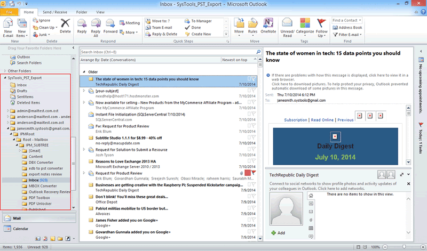Viewport: 427px width, 251px height.
Task: Expand admin@mailtest.com.ost folder
Action: (x=8, y=111)
